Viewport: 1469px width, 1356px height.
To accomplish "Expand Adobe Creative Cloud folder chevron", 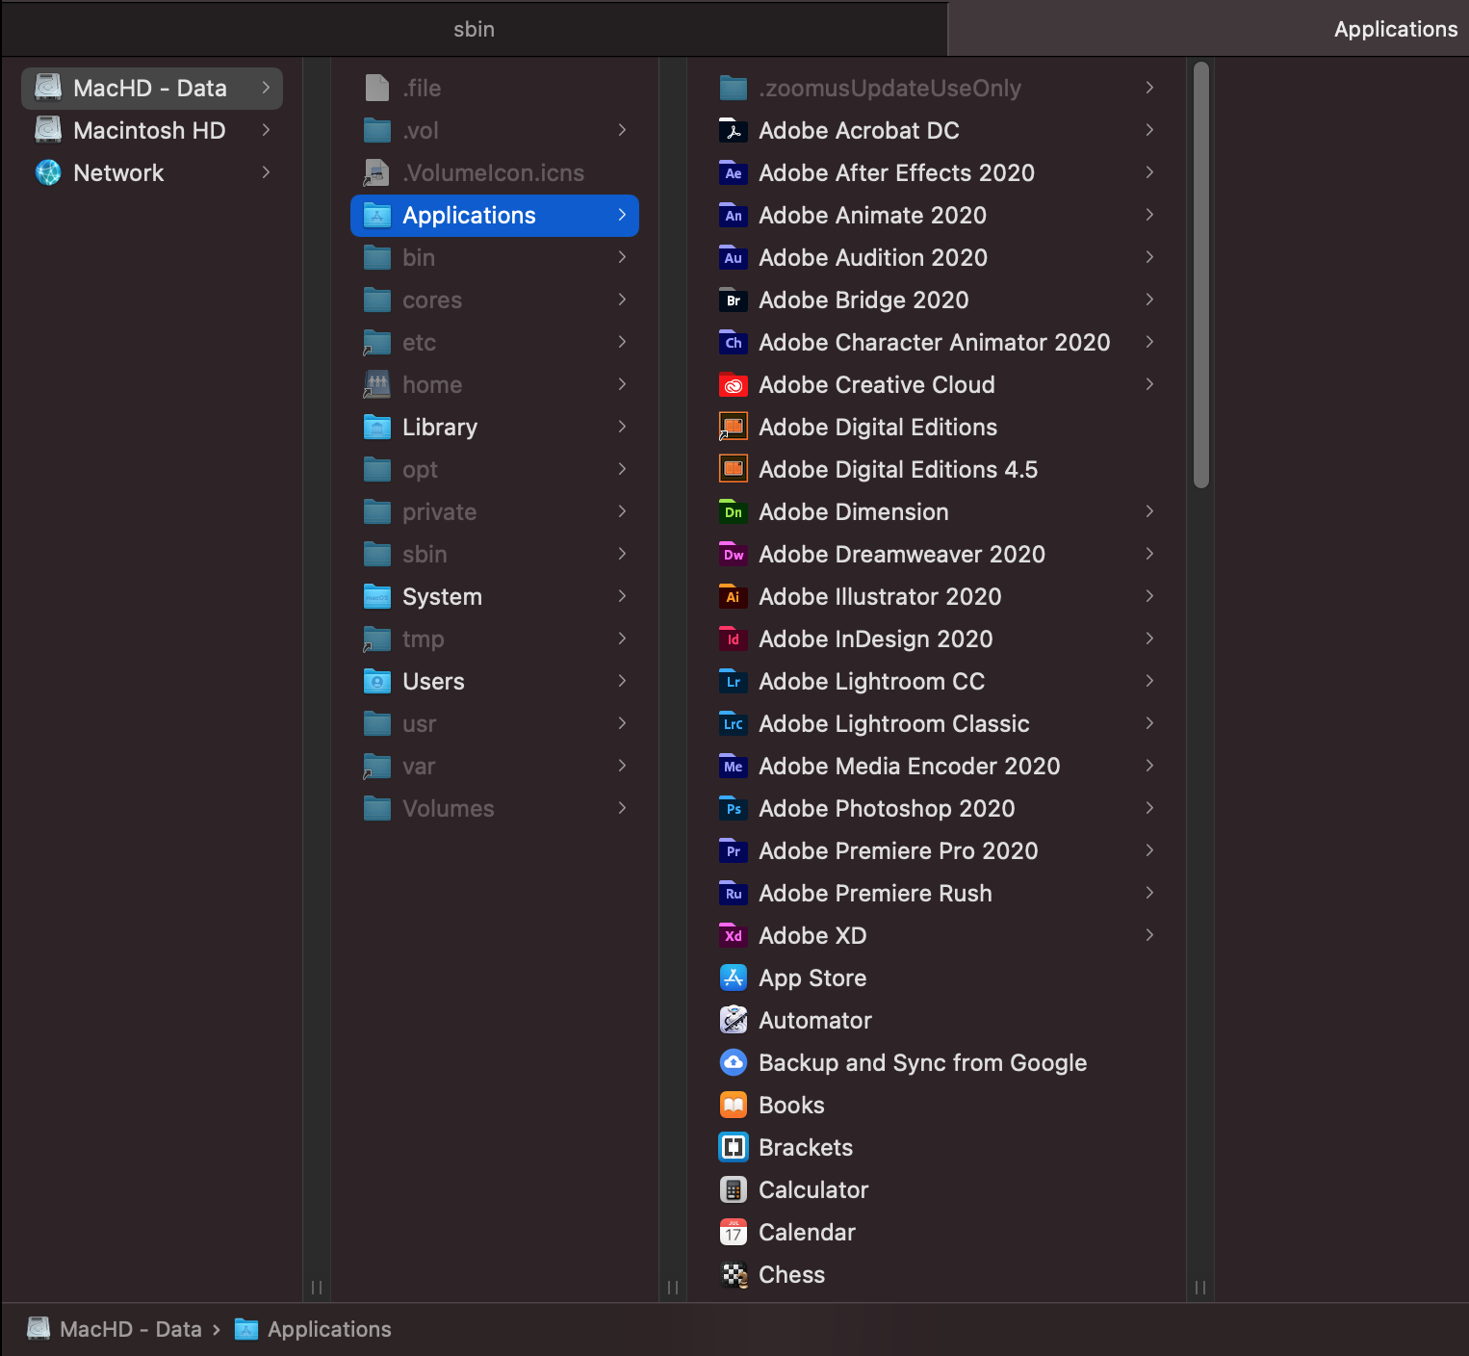I will coord(1150,384).
